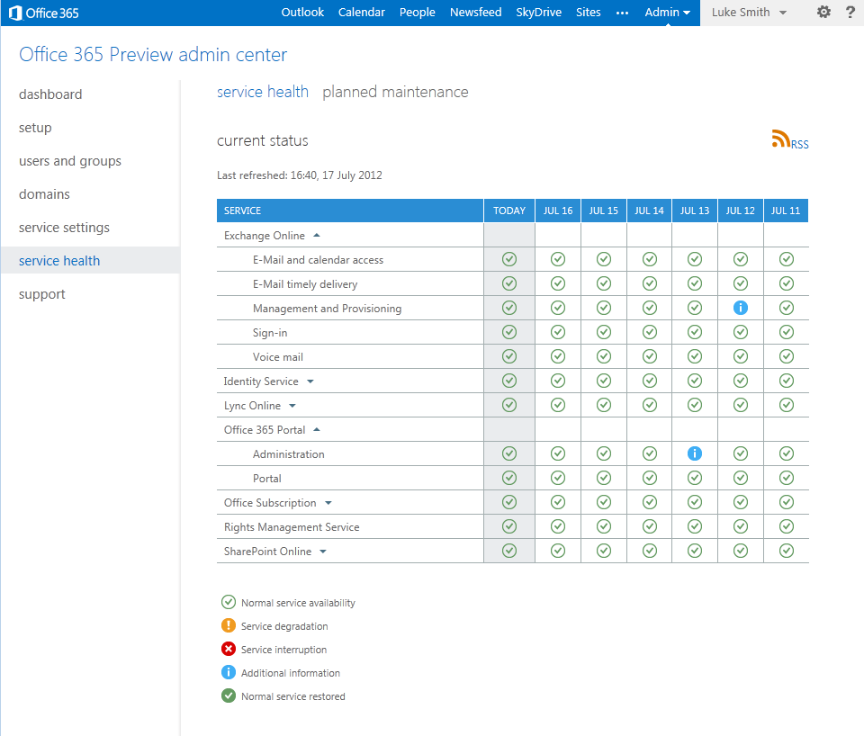Click the JUL 14 column header

[649, 211]
